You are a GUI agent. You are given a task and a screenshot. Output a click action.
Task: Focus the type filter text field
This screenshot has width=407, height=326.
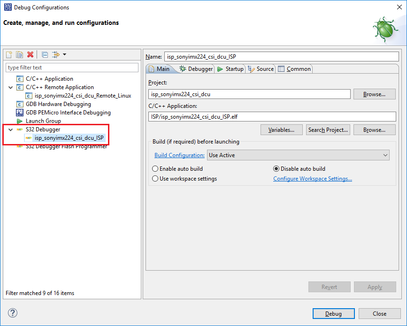pyautogui.click(x=72, y=68)
